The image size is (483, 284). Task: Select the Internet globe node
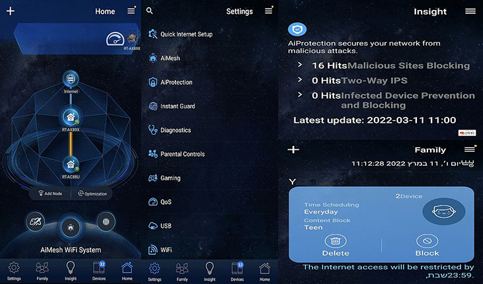pos(71,79)
